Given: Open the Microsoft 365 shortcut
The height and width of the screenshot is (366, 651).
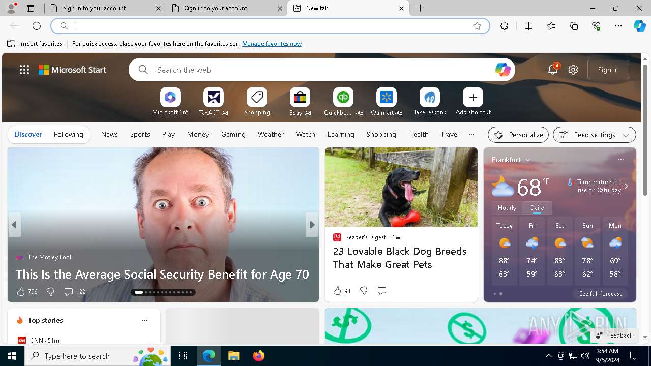Looking at the screenshot, I should tap(170, 102).
